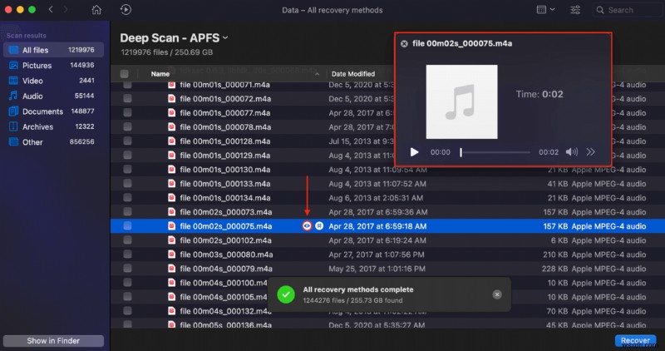
Task: Sort by the Name column header
Action: click(160, 74)
